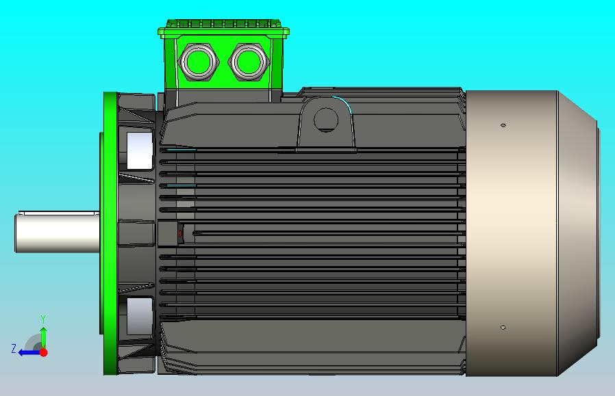
Task: Select the upper screw on the rear end cap
Action: pos(503,125)
